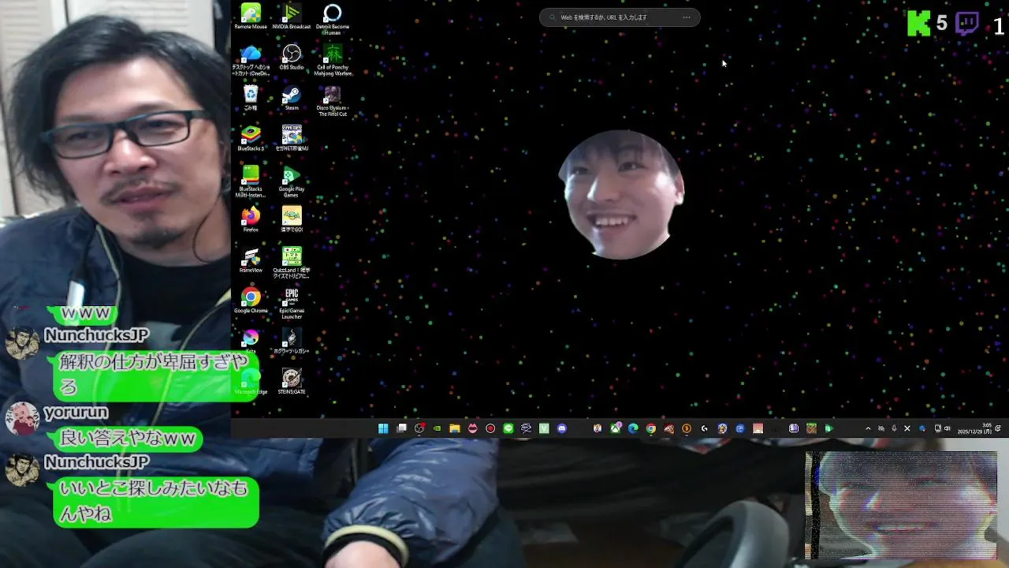Click the red record icon on taskbar
This screenshot has height=568, width=1009.
coord(490,428)
